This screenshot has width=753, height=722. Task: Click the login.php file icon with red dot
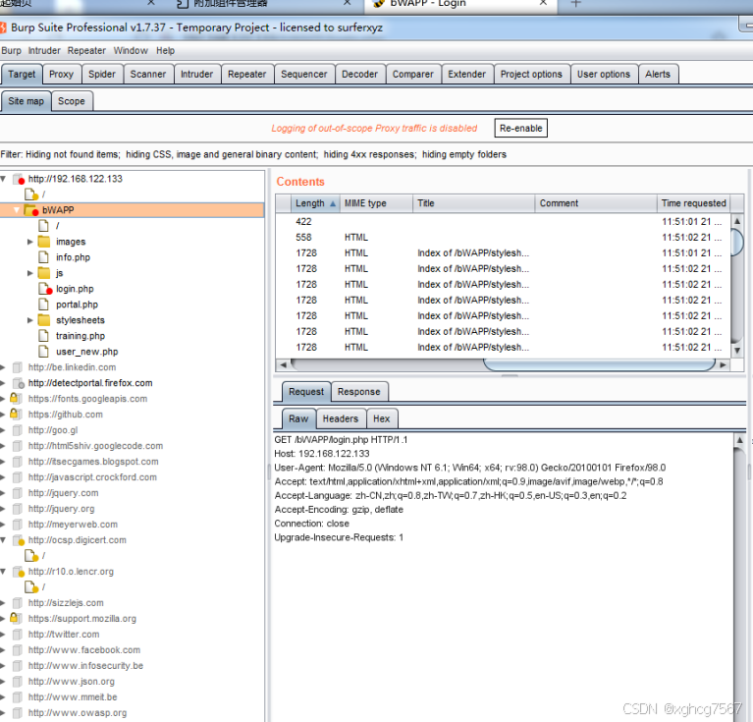tap(44, 289)
